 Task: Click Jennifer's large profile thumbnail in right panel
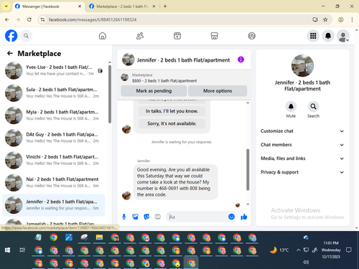click(x=302, y=65)
